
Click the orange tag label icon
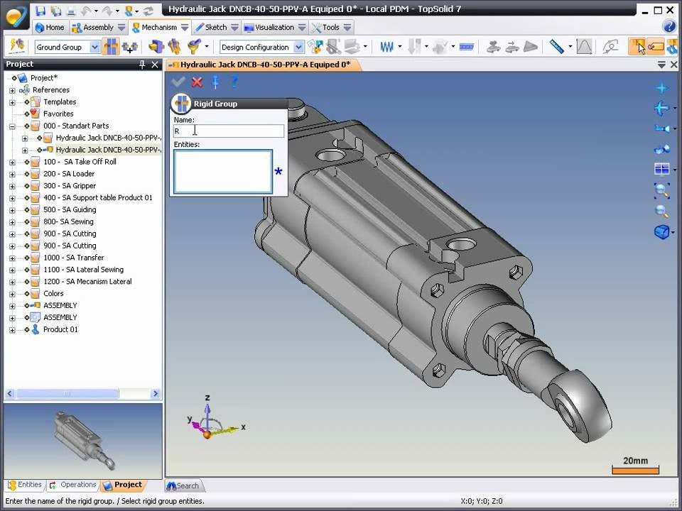[656, 47]
